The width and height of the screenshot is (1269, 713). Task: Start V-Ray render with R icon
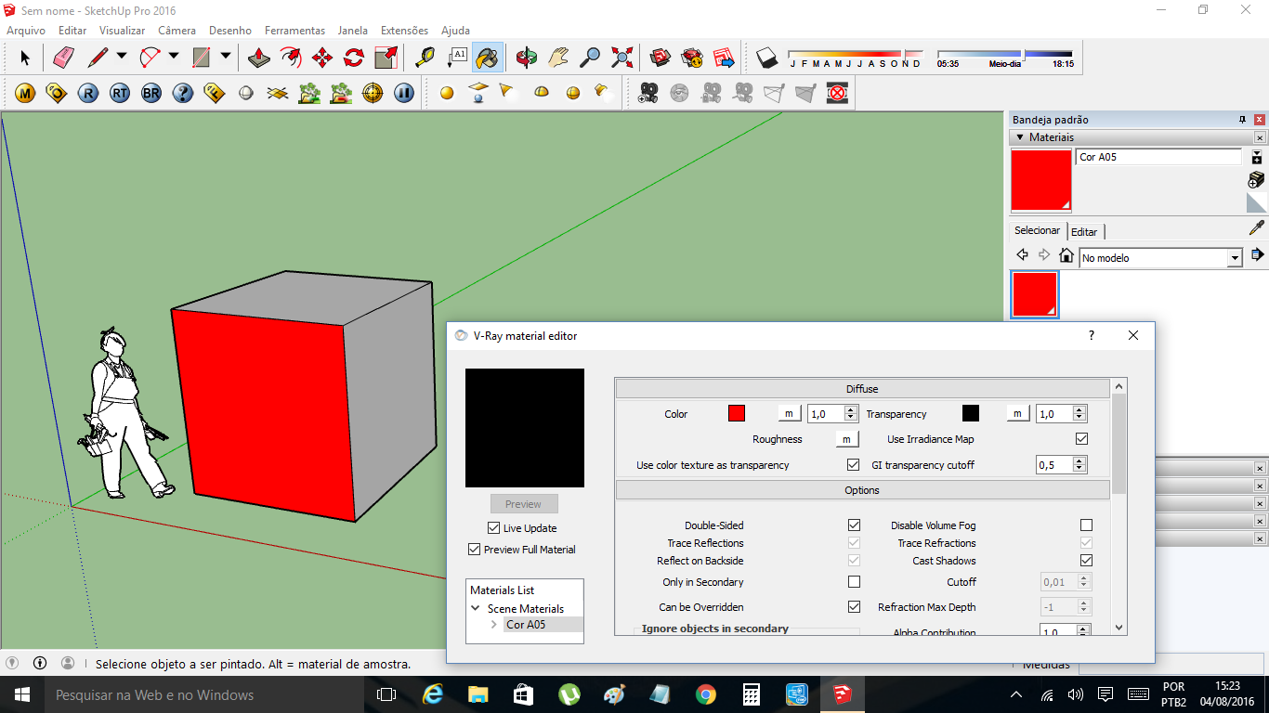[88, 93]
